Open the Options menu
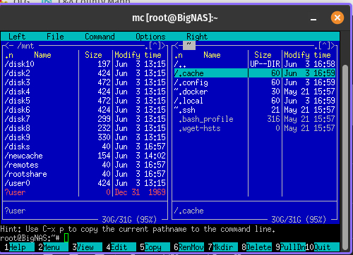353x255 pixels. click(150, 37)
